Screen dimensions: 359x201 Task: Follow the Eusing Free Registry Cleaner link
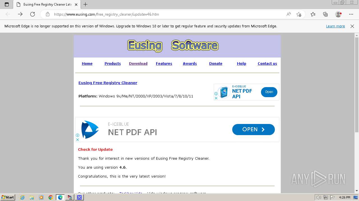(x=108, y=83)
